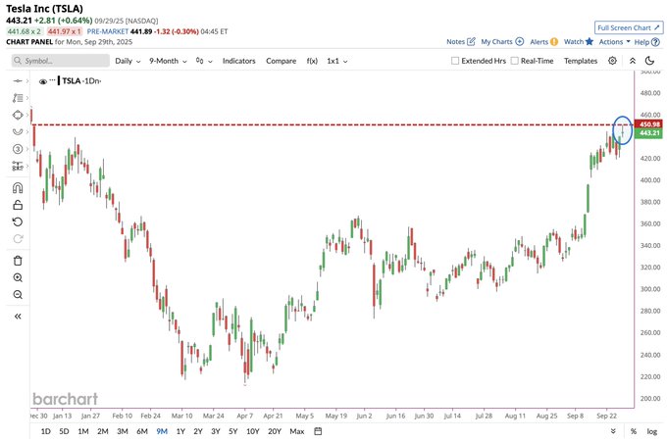
Task: Select the 1Y time range
Action: [x=180, y=431]
